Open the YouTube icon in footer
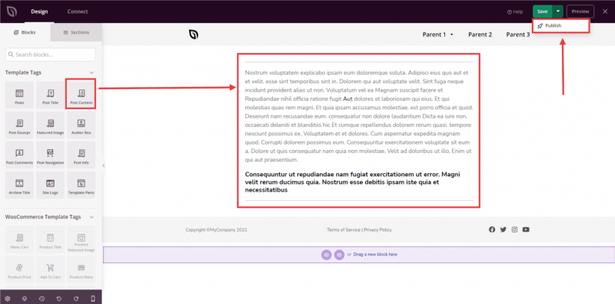Viewport: 615px width, 304px height. click(x=526, y=230)
